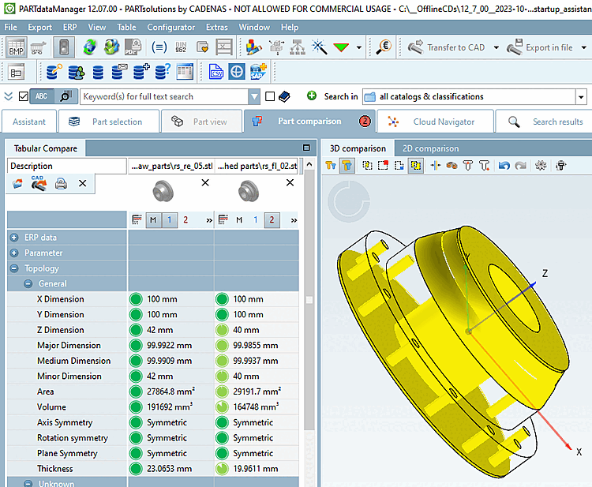This screenshot has width=592, height=487.
Task: Open the Configurator menu
Action: point(170,27)
